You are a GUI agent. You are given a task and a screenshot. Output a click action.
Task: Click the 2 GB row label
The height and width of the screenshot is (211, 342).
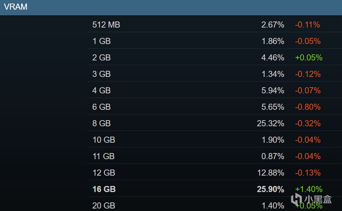101,58
